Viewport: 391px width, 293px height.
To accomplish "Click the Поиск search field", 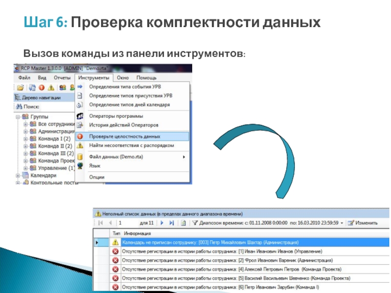I will pos(57,107).
